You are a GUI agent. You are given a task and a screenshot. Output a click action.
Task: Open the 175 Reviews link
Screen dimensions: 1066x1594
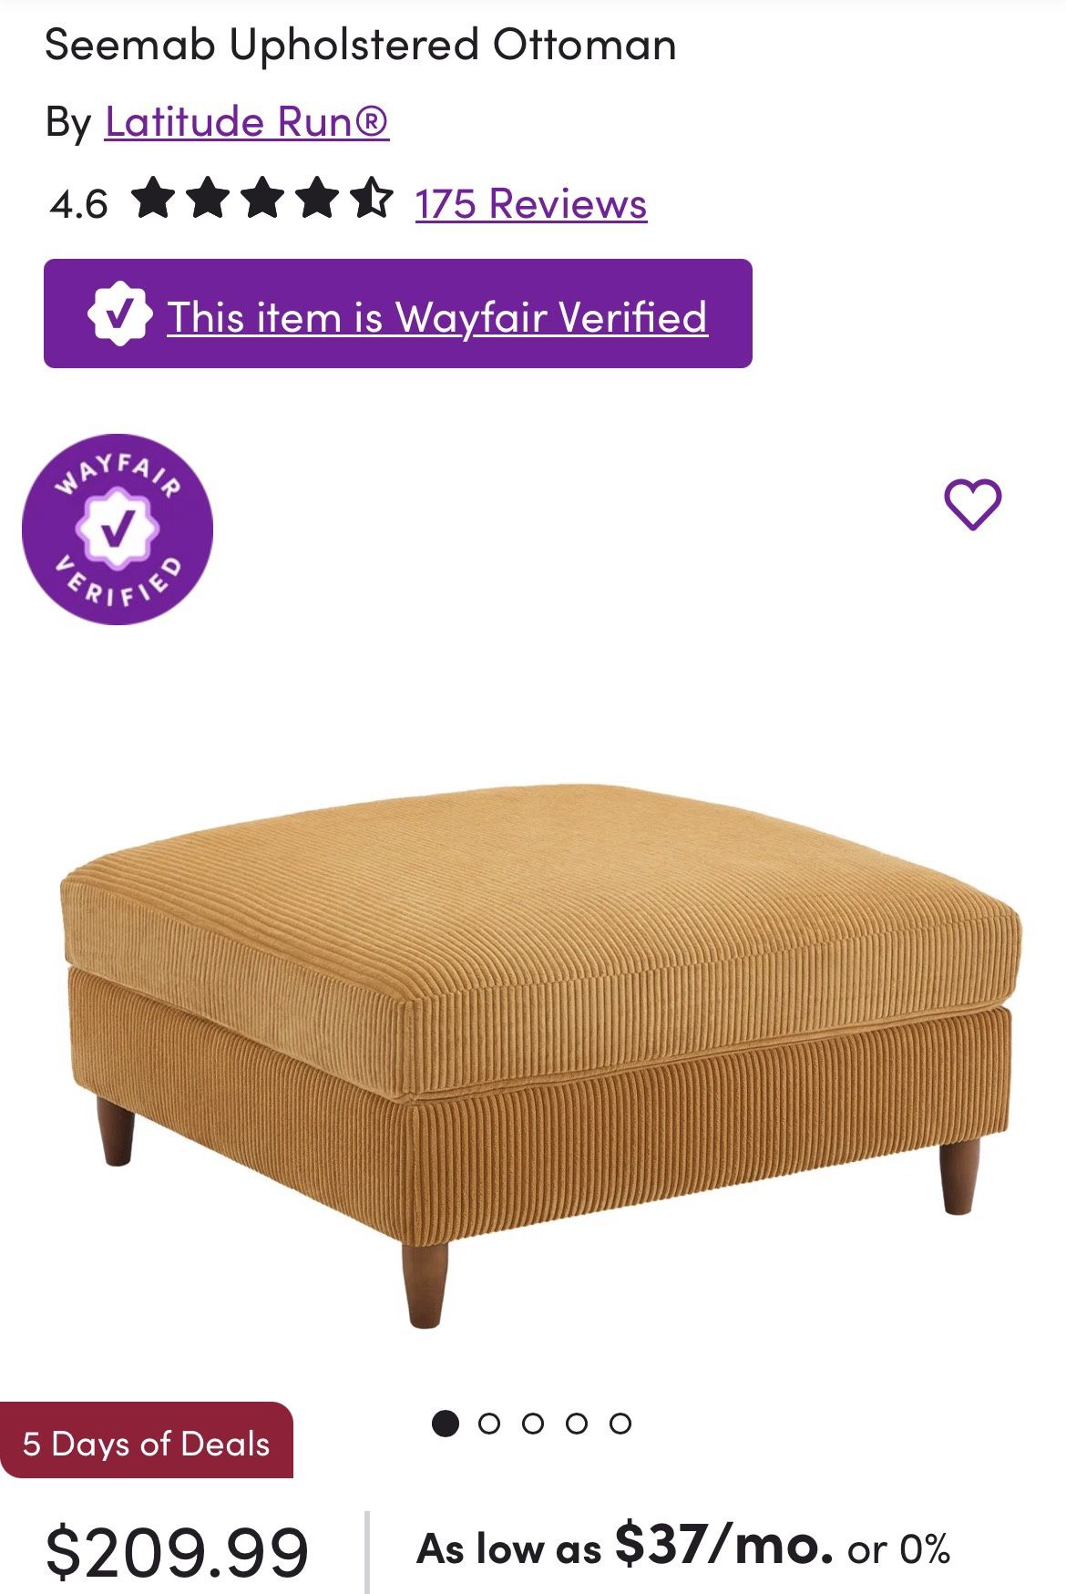point(531,202)
